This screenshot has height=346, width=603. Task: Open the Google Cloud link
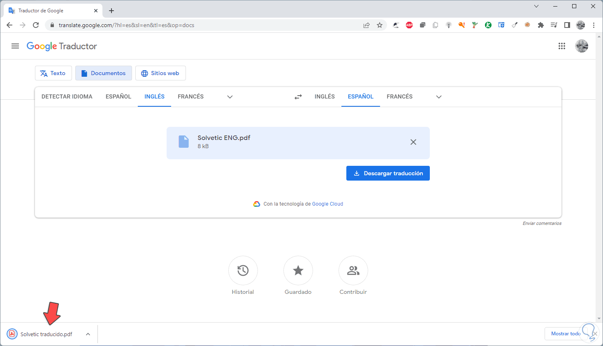tap(327, 204)
